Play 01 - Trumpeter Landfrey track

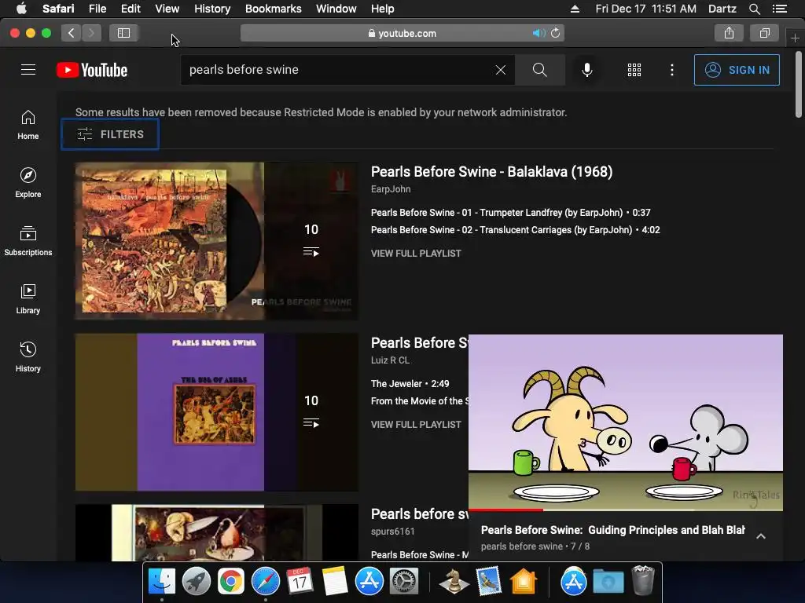(510, 212)
